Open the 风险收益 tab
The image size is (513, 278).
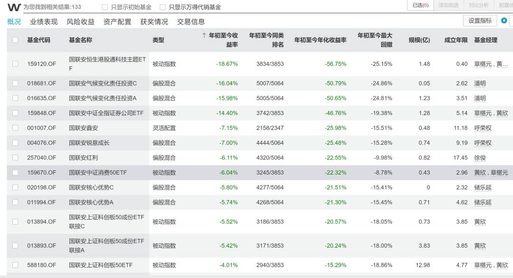80,21
